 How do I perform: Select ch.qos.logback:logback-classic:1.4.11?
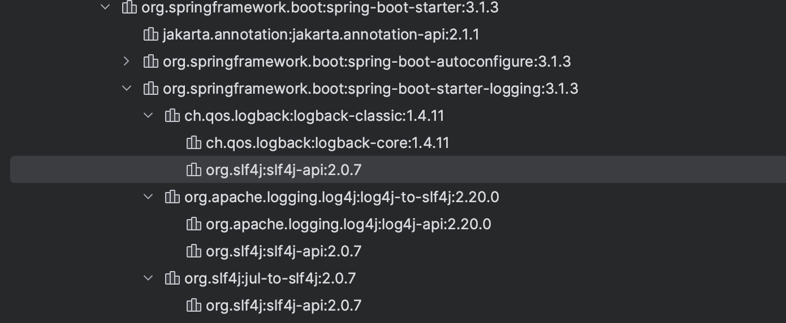click(314, 116)
